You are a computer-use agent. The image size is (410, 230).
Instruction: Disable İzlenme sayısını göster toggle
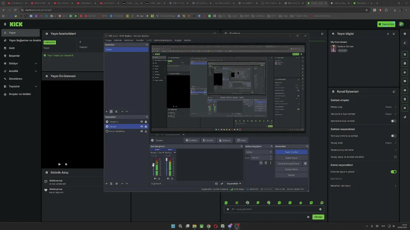394,172
